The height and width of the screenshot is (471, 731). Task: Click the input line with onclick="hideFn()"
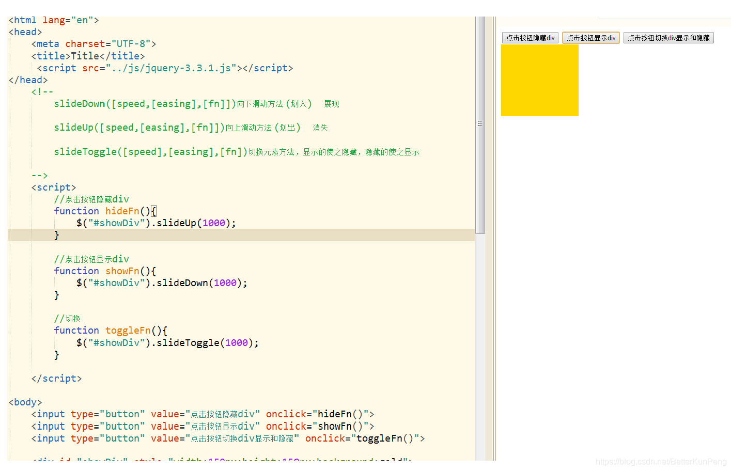click(x=203, y=414)
